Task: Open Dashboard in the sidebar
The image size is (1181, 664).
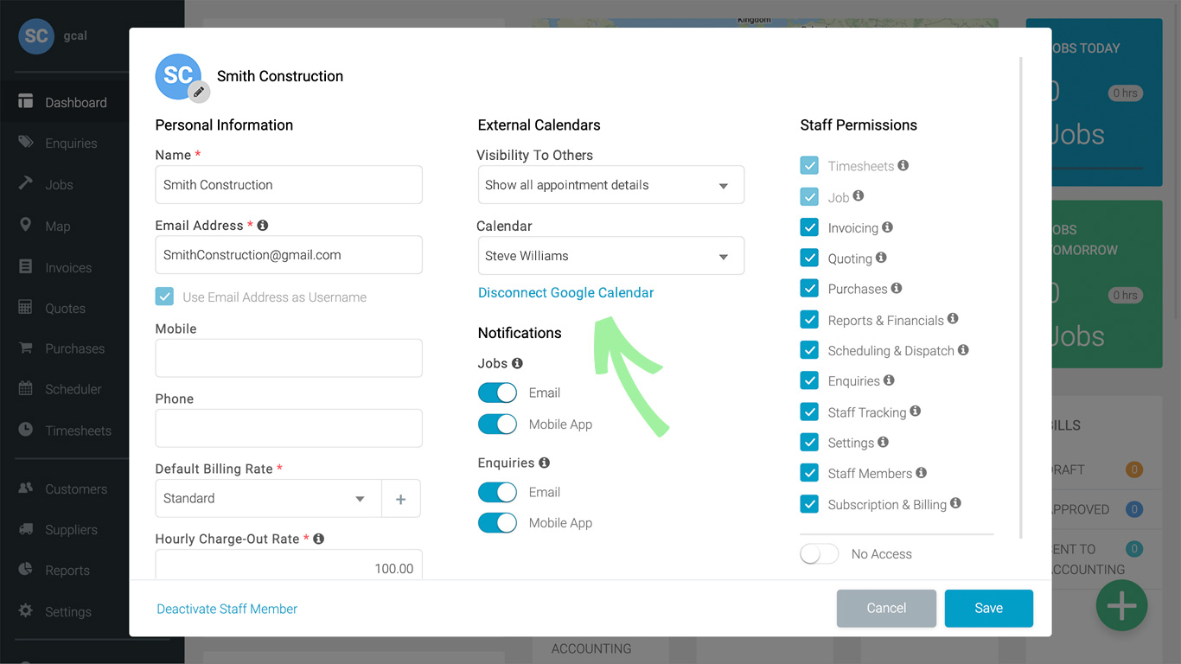Action: pyautogui.click(x=76, y=102)
